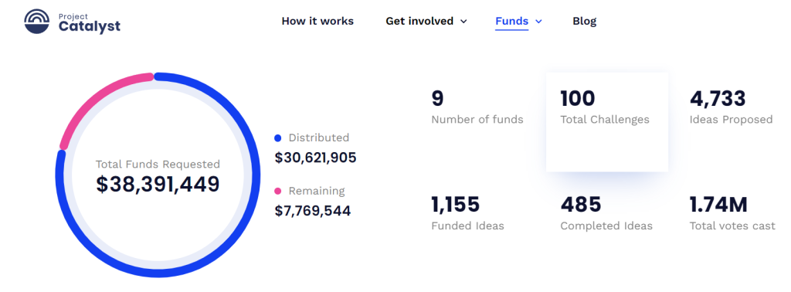Click the Completed Ideas statistic
This screenshot has width=791, height=292.
click(606, 213)
